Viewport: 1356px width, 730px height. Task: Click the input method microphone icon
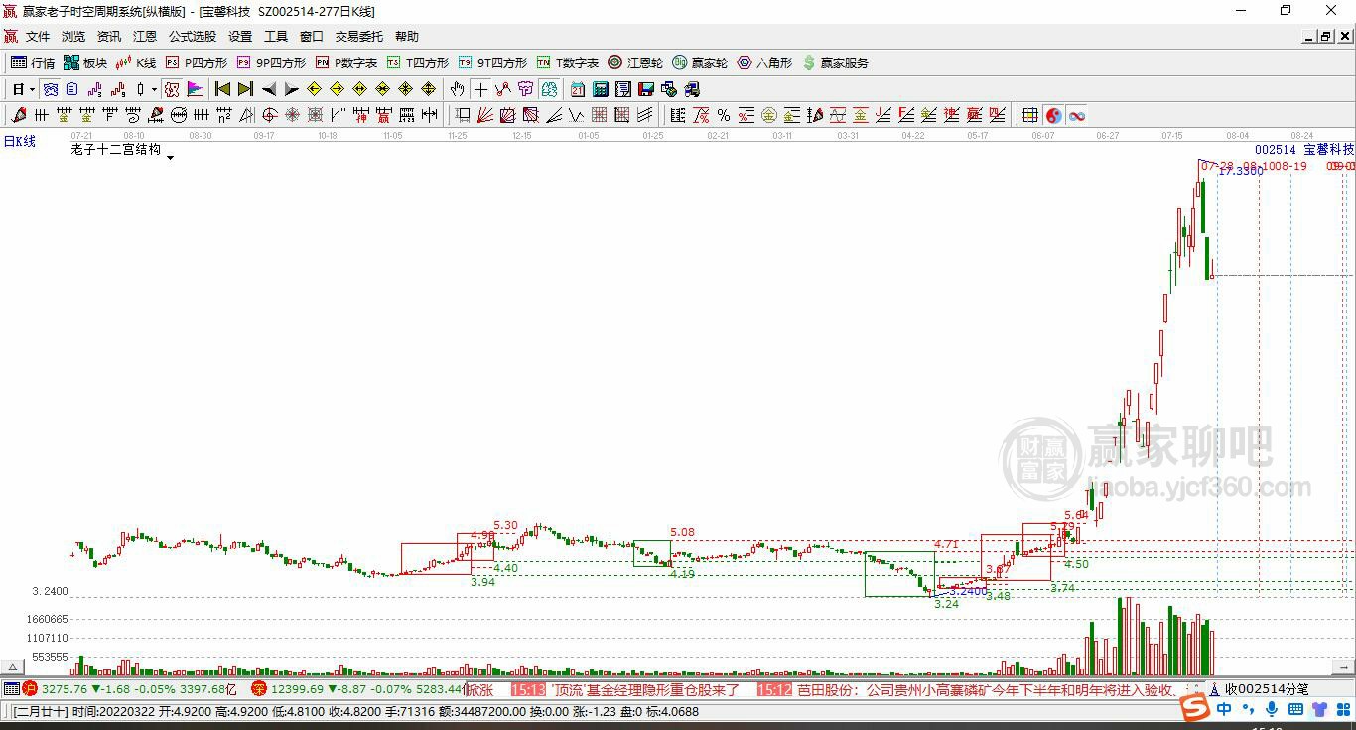[x=1273, y=709]
